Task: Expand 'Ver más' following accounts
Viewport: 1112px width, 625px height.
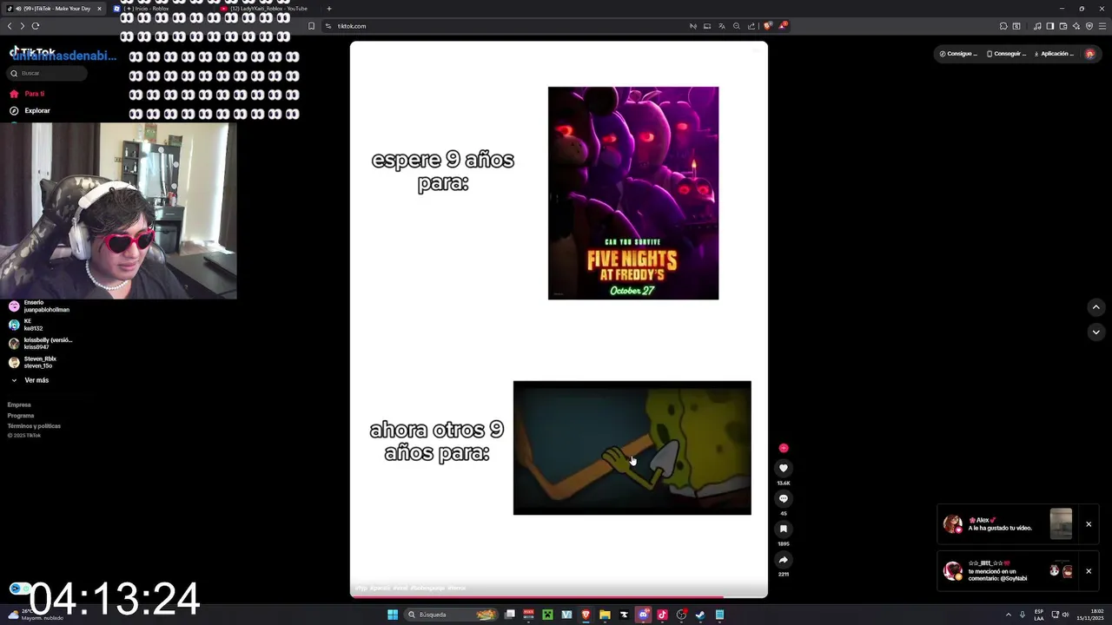Action: pos(30,380)
